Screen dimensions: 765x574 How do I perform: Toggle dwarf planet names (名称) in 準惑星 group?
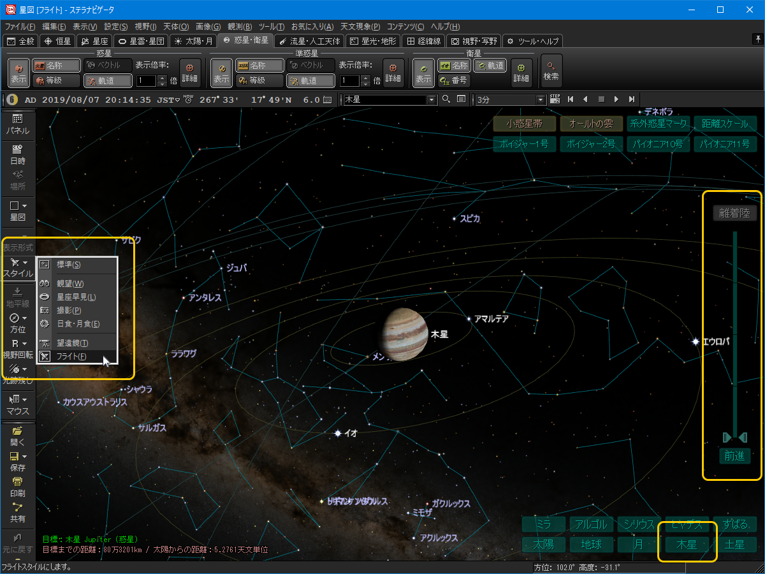click(x=259, y=66)
